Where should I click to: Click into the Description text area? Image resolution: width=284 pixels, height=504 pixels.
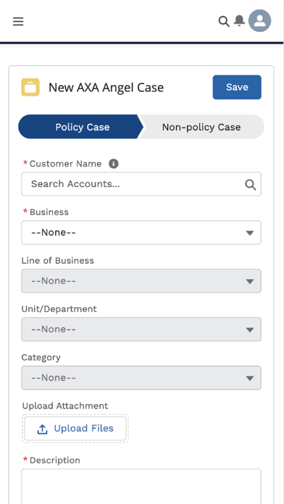point(141,486)
